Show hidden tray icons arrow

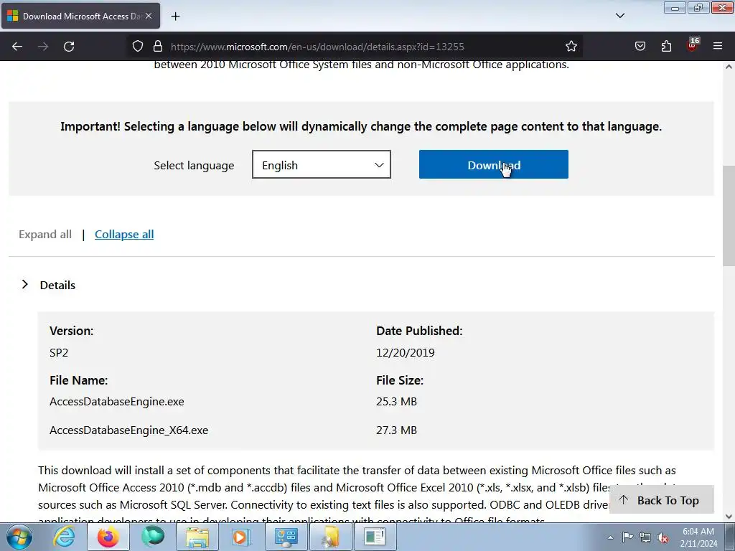pos(610,537)
